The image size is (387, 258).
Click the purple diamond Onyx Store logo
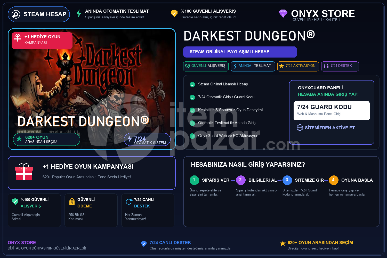283,13
